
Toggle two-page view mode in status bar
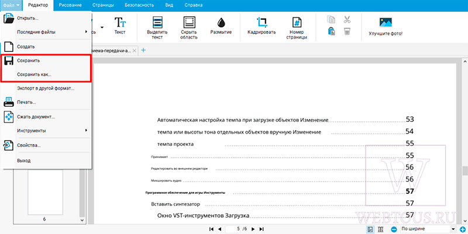coord(380,229)
